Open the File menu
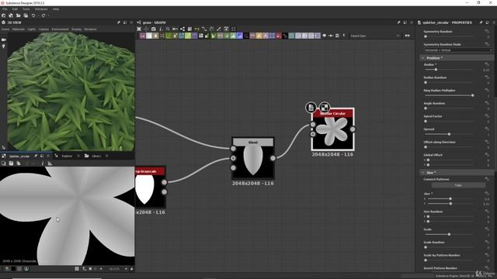Screen dimensions: 497x279 5,9
